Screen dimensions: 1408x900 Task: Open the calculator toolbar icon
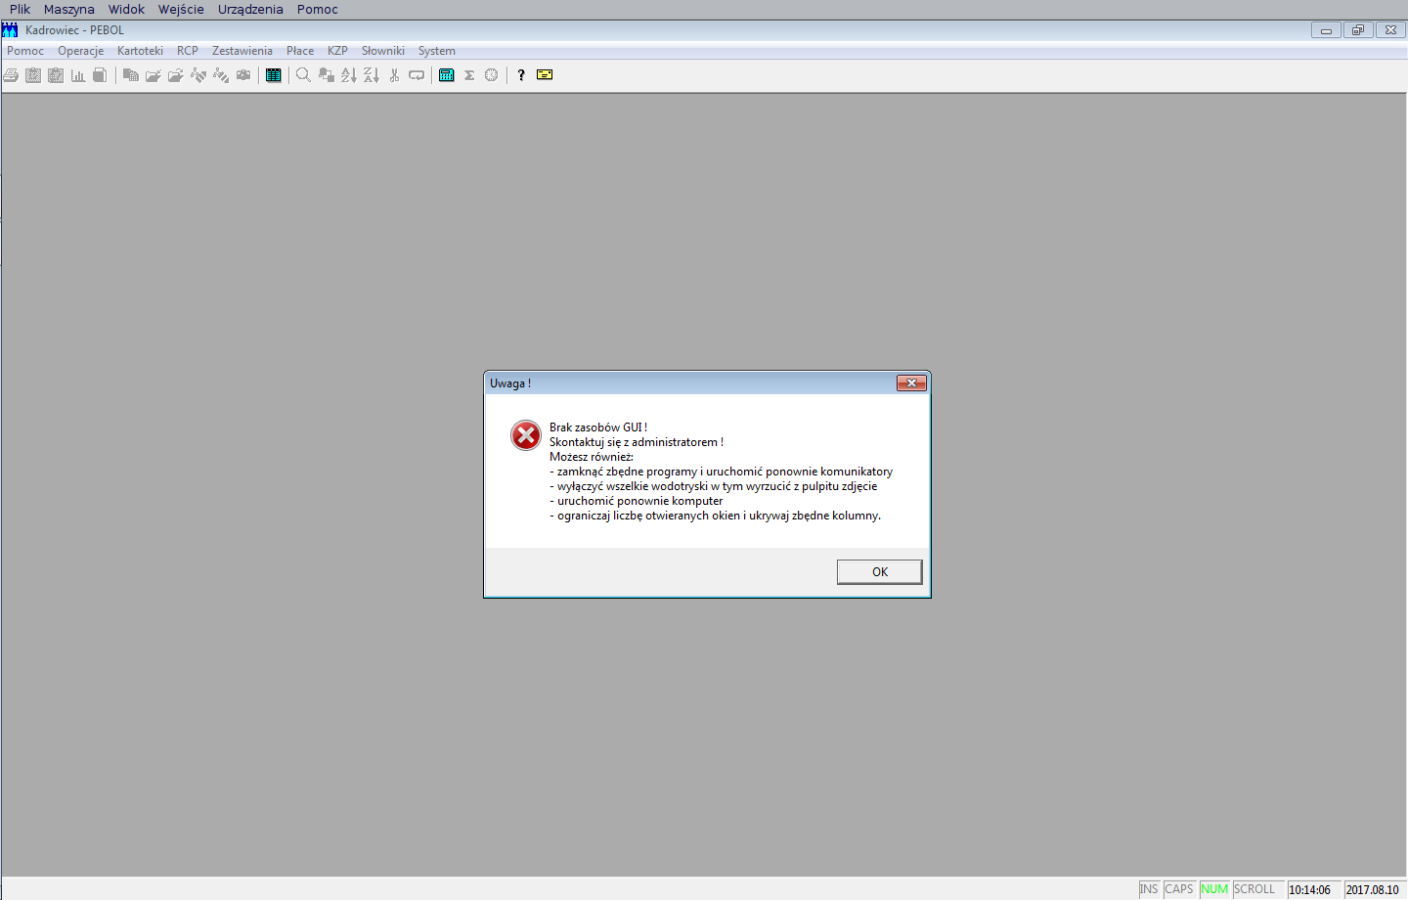(447, 75)
